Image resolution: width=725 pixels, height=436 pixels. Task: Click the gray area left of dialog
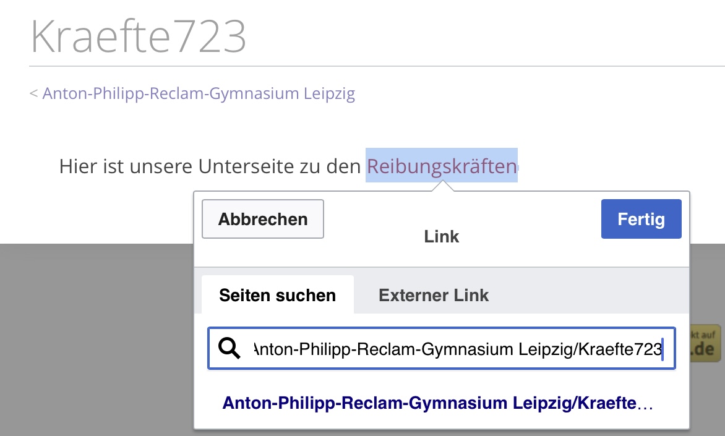click(97, 340)
